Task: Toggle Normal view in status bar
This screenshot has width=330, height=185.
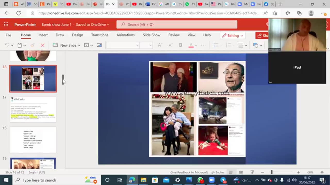Action: click(x=230, y=172)
